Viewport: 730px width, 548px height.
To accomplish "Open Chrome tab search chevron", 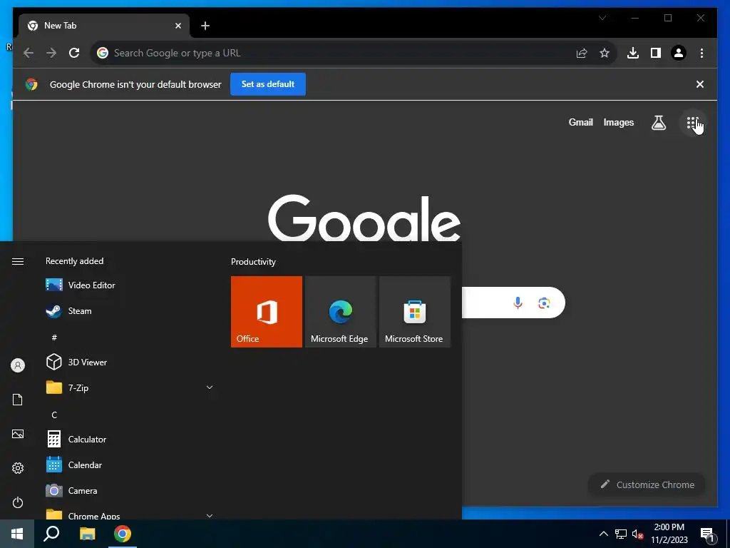I will 602,18.
